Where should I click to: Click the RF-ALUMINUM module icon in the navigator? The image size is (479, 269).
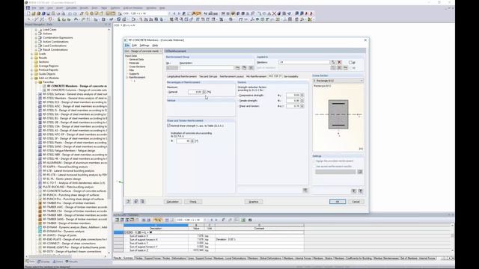click(x=40, y=163)
